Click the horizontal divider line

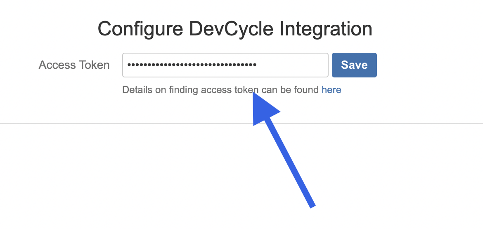point(124,123)
